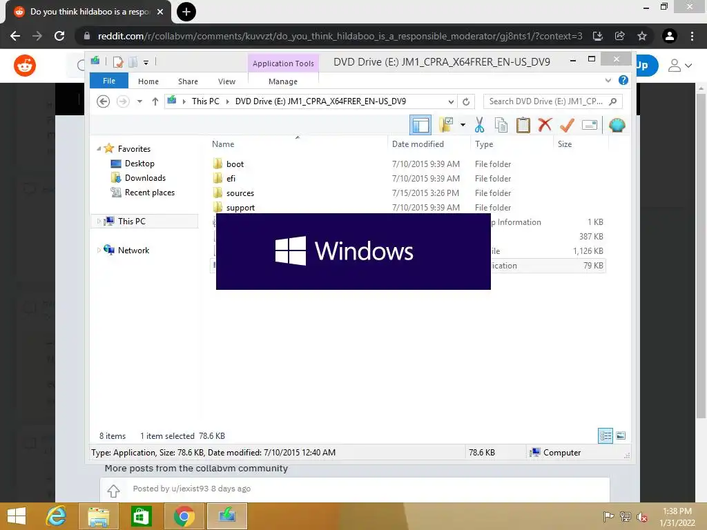This screenshot has width=707, height=530.
Task: Open recent locations dropdown arrow
Action: tap(139, 101)
